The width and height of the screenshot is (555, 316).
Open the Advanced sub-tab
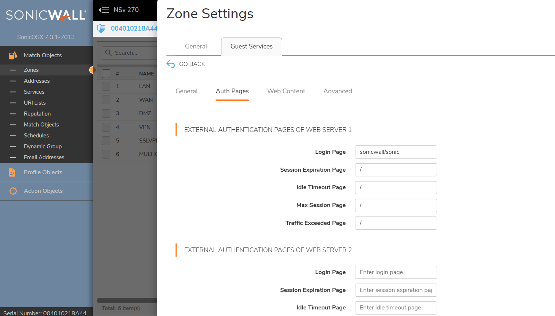click(338, 91)
